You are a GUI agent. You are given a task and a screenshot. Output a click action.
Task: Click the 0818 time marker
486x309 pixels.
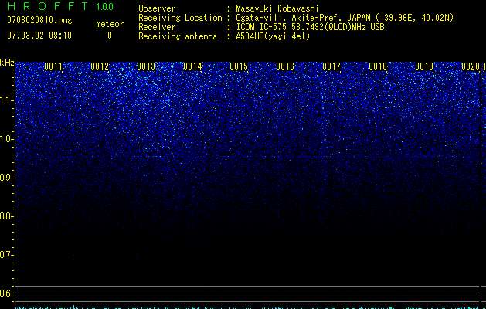pyautogui.click(x=378, y=66)
